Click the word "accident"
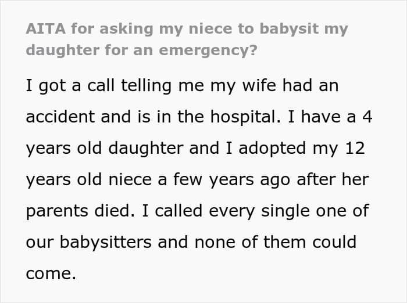The image size is (407, 303). 60,117
